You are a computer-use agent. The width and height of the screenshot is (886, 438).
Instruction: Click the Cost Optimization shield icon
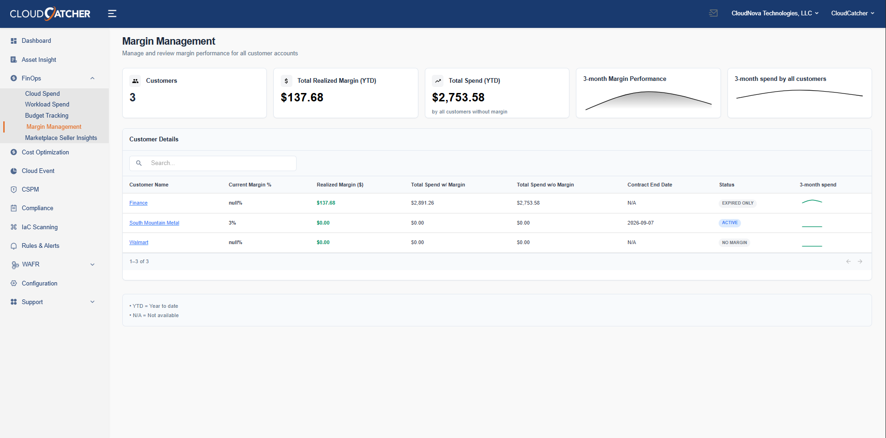point(14,152)
